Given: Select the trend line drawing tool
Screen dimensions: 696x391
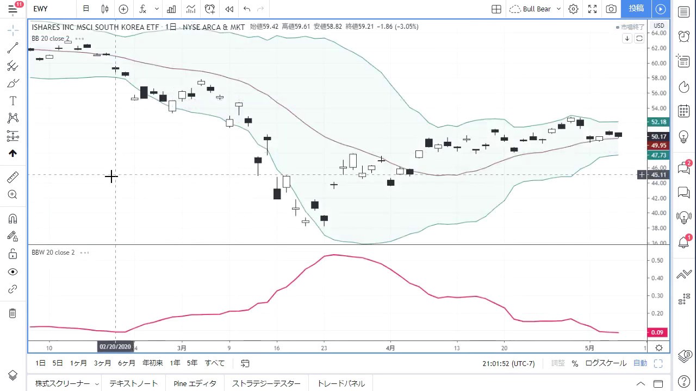Looking at the screenshot, I should [x=13, y=48].
